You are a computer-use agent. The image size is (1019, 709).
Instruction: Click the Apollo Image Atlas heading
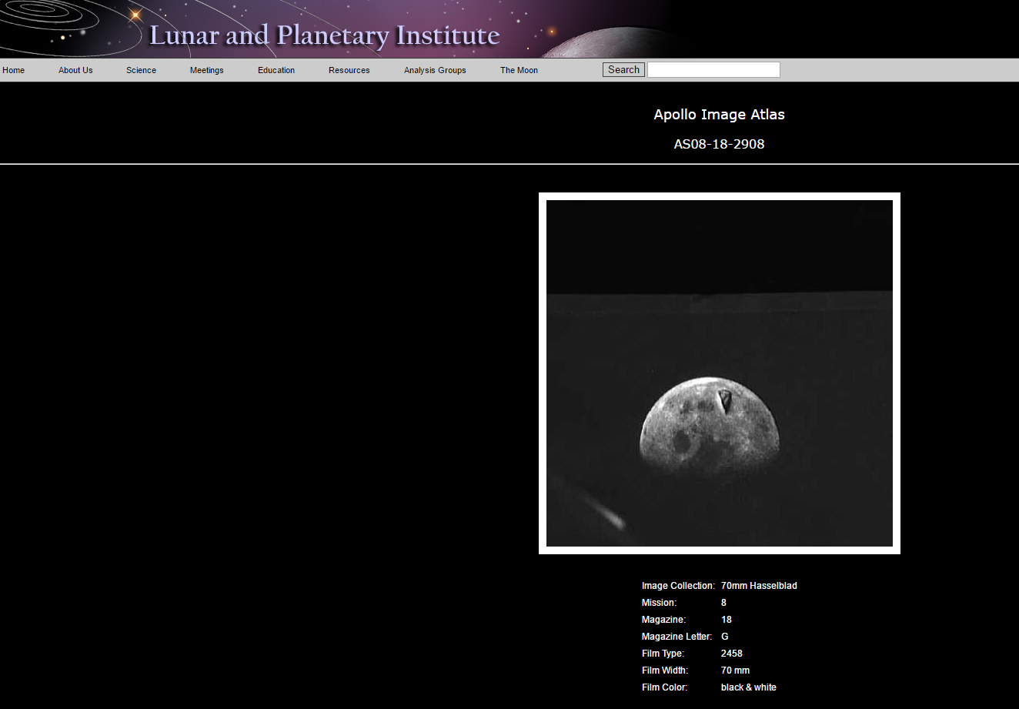tap(719, 115)
